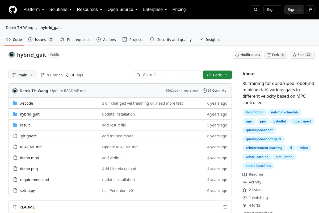Open the 57 Commits history link
319x213 pixels.
pos(214,91)
